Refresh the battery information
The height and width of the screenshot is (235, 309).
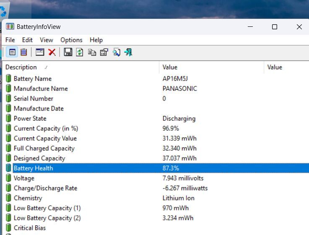point(80,52)
